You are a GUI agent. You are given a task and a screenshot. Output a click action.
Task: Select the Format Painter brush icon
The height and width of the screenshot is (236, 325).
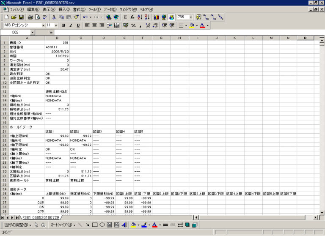76,17
